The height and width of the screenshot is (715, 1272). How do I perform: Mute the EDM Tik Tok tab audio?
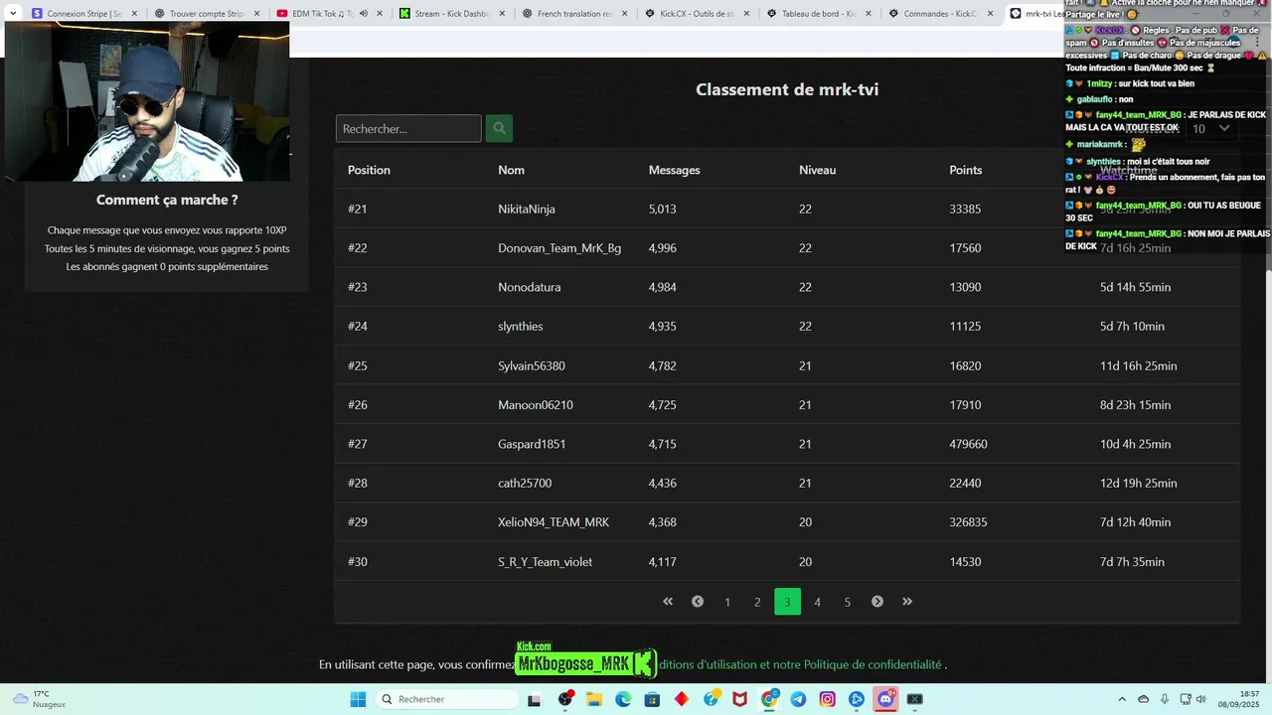click(364, 14)
